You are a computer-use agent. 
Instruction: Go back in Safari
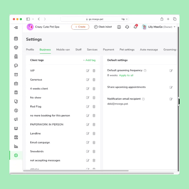pos(39,19)
